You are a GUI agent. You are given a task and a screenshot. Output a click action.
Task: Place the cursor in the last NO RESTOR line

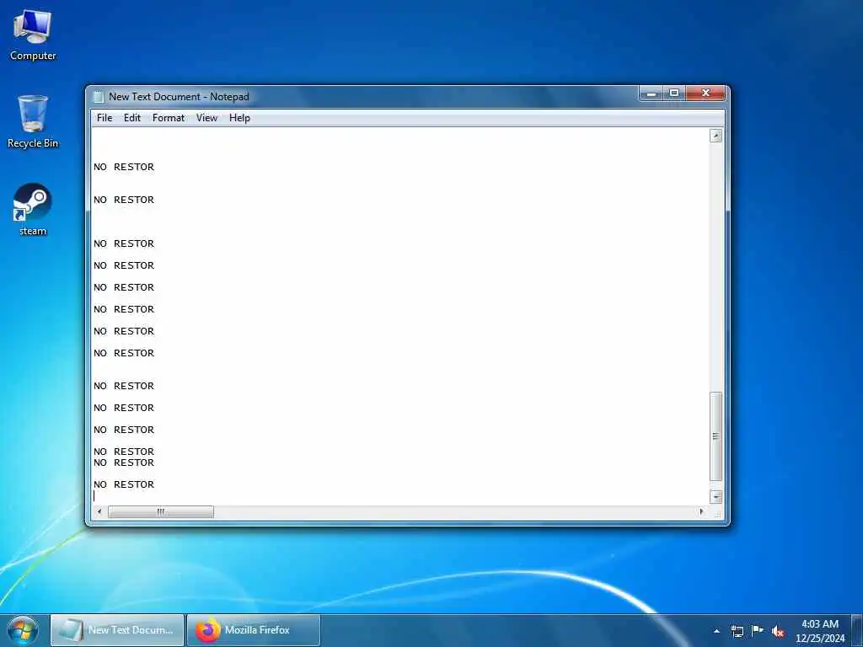(124, 484)
